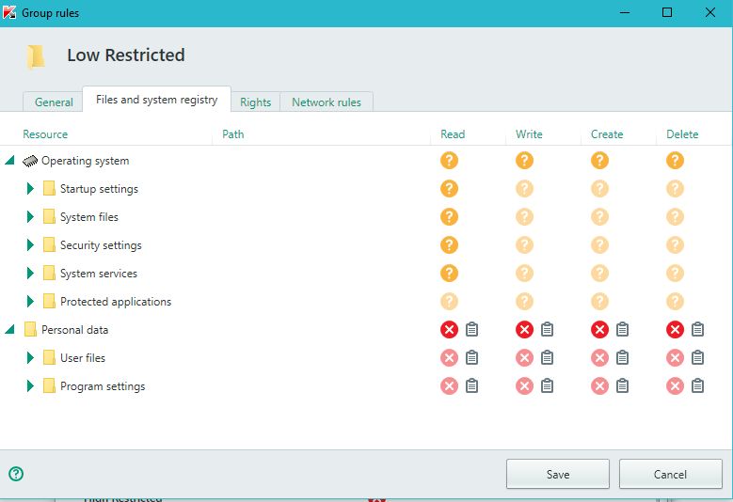Click the Read log clipboard icon for Personal data
The height and width of the screenshot is (502, 733).
(x=471, y=329)
